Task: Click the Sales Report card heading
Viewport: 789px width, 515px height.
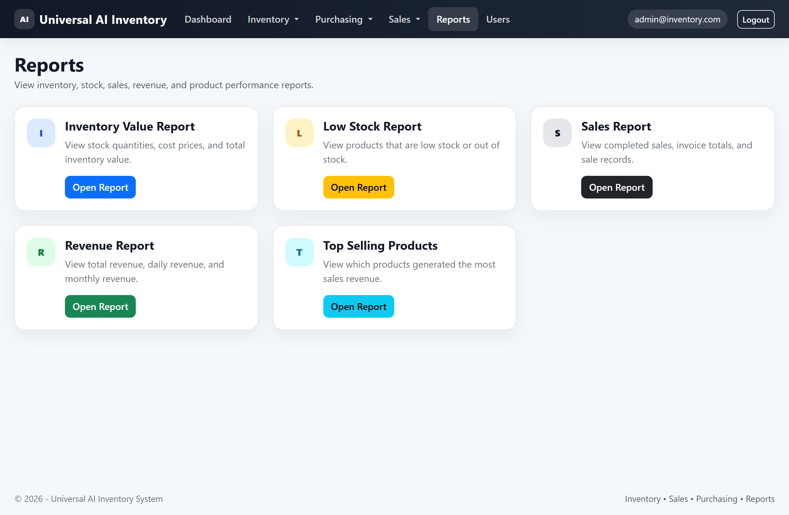Action: (616, 126)
